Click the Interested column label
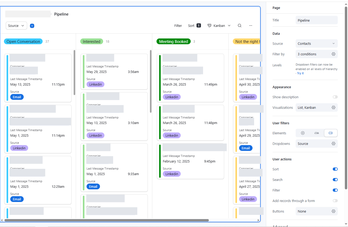The image size is (348, 227). click(x=92, y=41)
